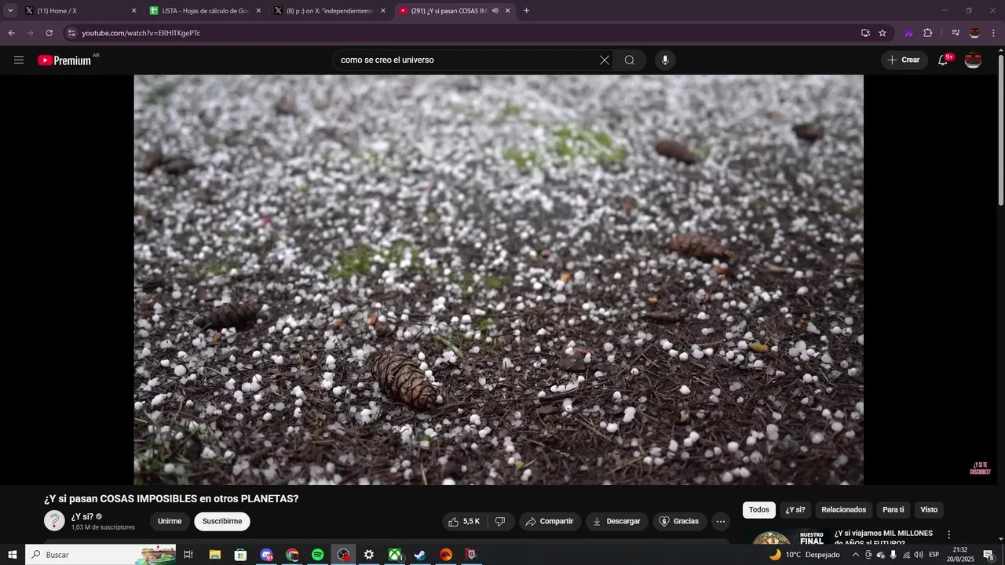The image size is (1005, 565).
Task: Open Windows notification center
Action: pos(989,555)
